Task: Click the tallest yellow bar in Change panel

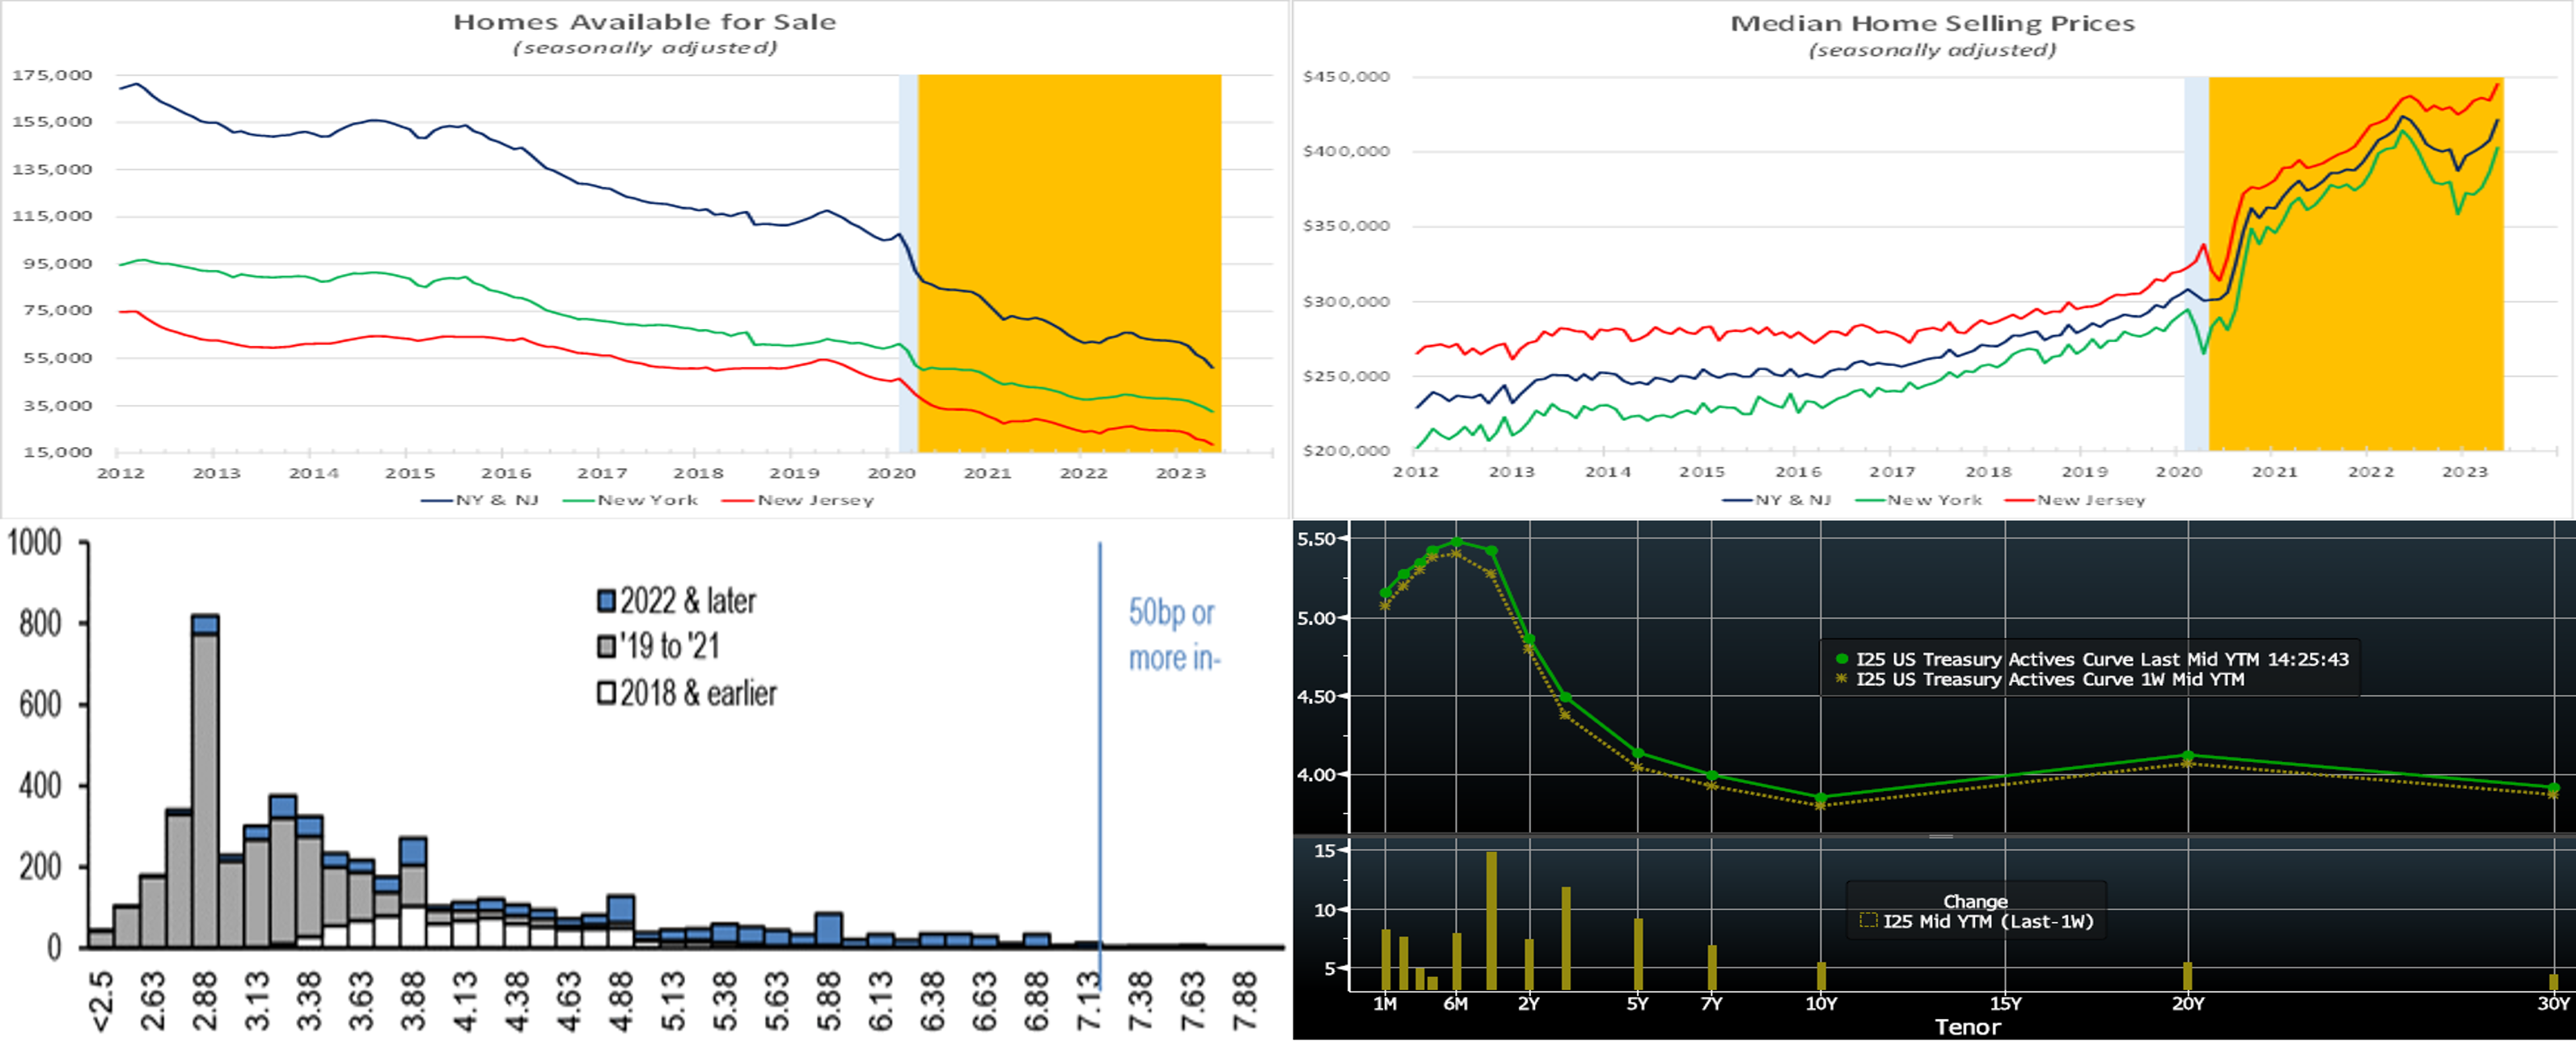Action: click(x=1491, y=919)
